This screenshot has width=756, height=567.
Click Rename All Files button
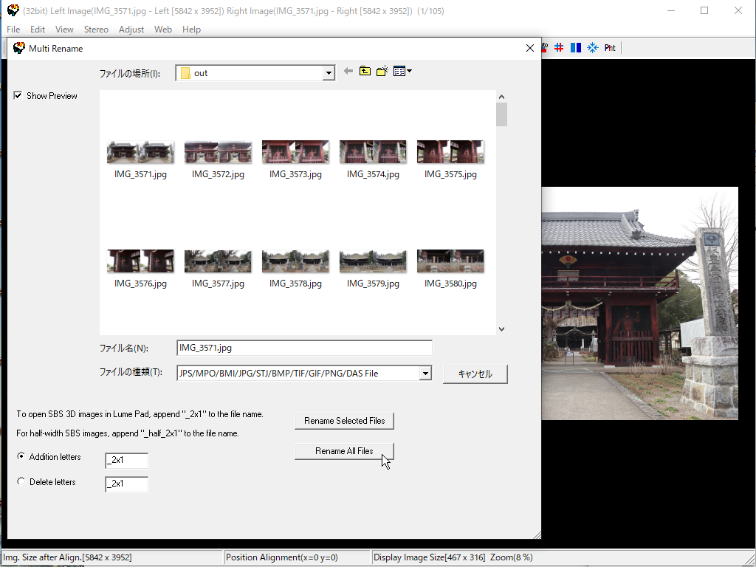(x=344, y=451)
